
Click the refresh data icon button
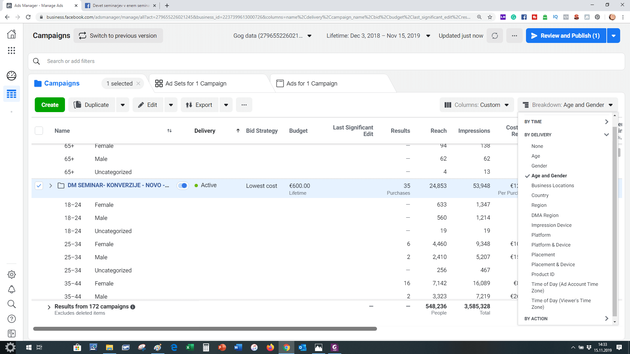(495, 36)
